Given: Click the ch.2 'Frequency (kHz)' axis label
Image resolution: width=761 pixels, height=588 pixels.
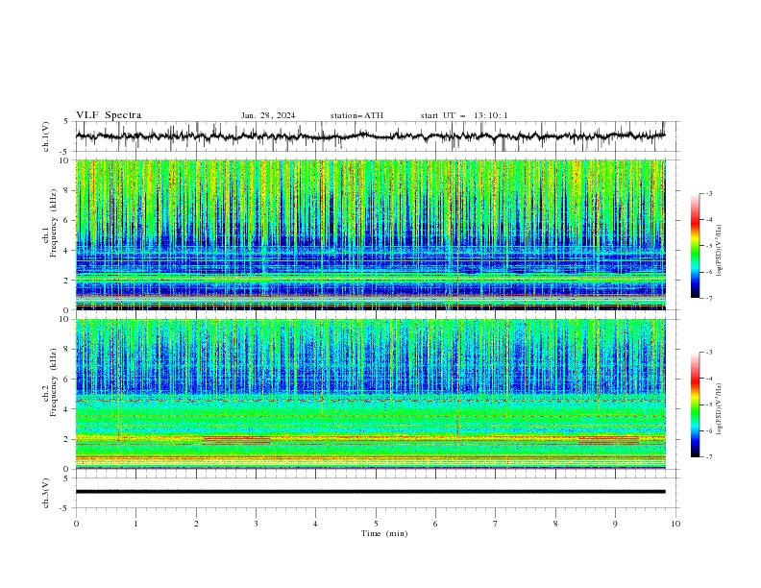Looking at the screenshot, I should 54,382.
